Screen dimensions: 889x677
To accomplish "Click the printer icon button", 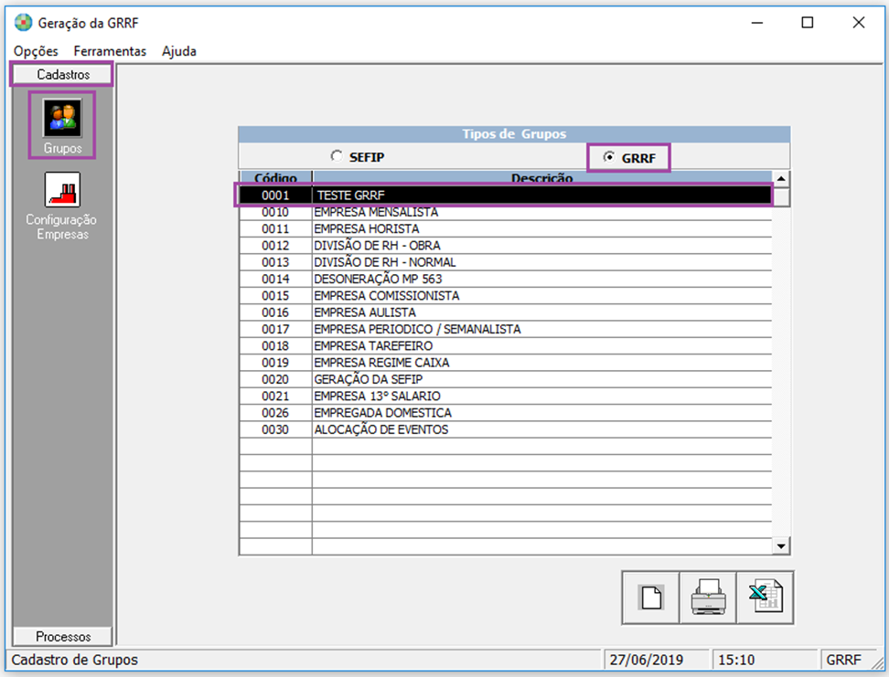I will [x=708, y=598].
